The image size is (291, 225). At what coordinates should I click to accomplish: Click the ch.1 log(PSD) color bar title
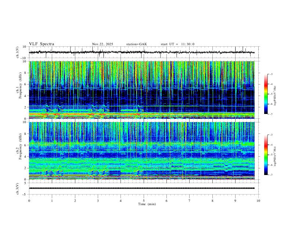(x=275, y=96)
